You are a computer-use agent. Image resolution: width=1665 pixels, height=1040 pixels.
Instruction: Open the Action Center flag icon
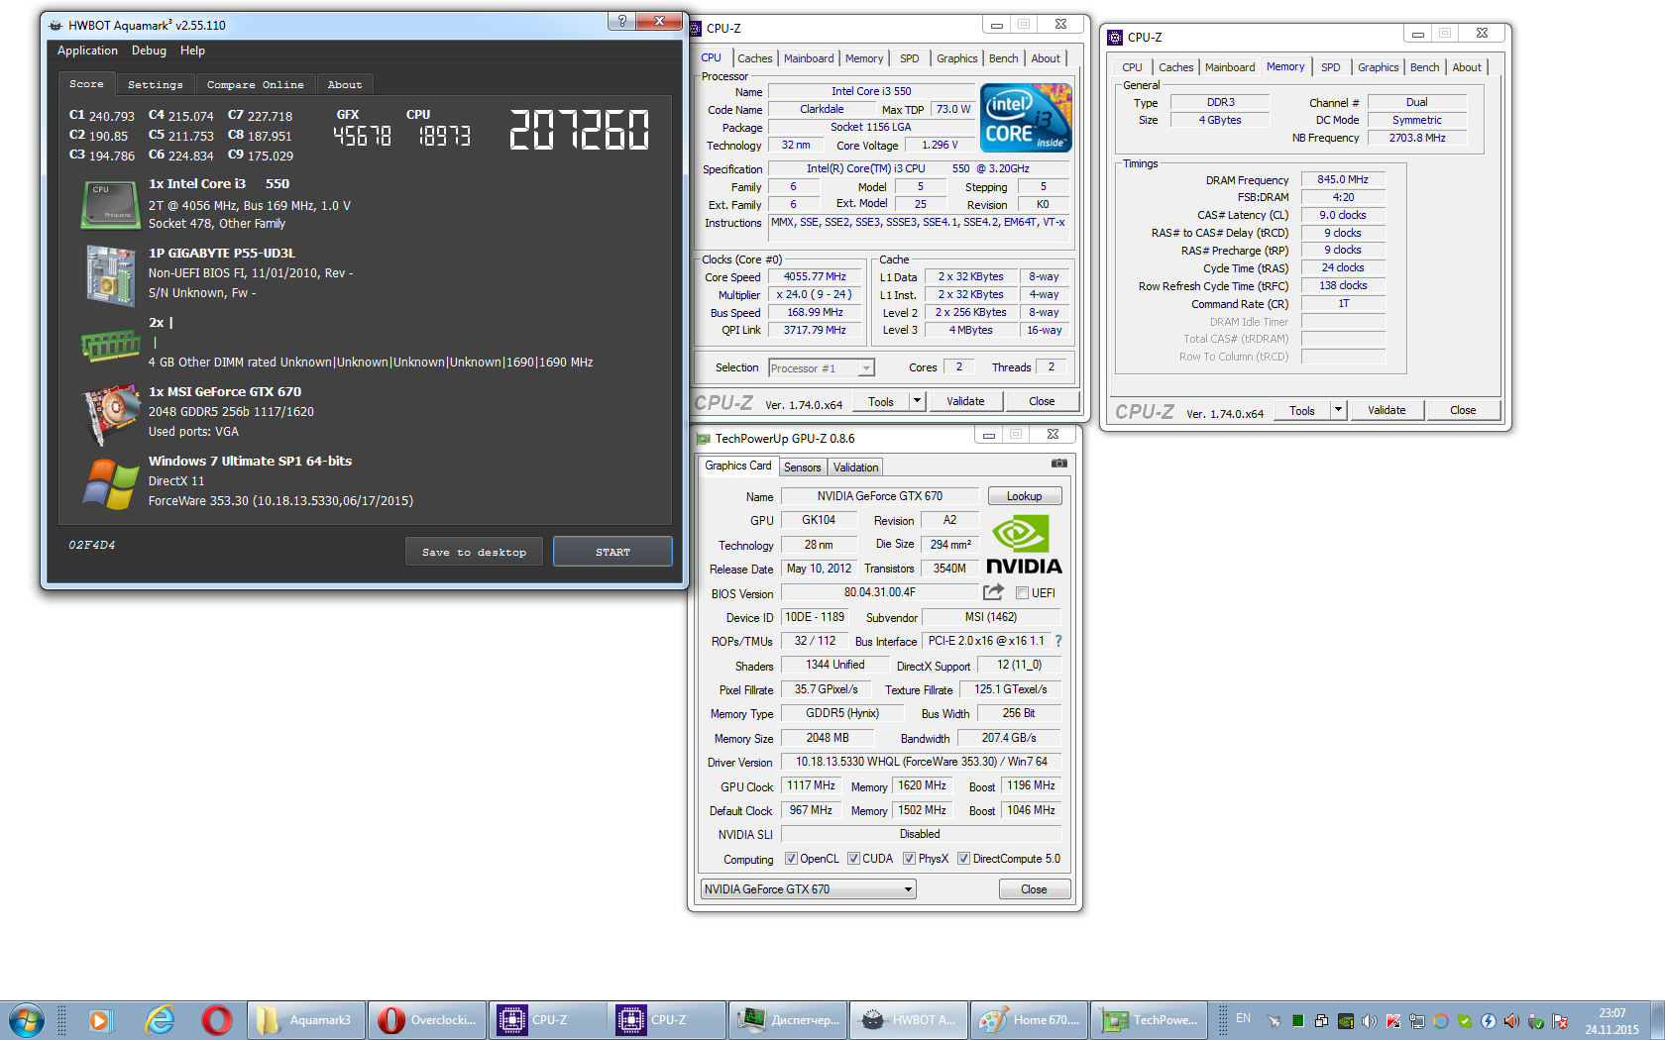(1560, 1021)
